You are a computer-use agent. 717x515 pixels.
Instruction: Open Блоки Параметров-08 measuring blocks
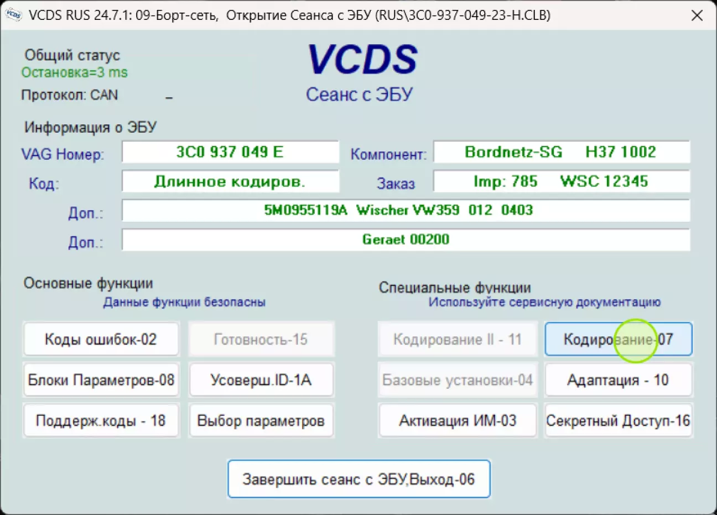(x=101, y=380)
